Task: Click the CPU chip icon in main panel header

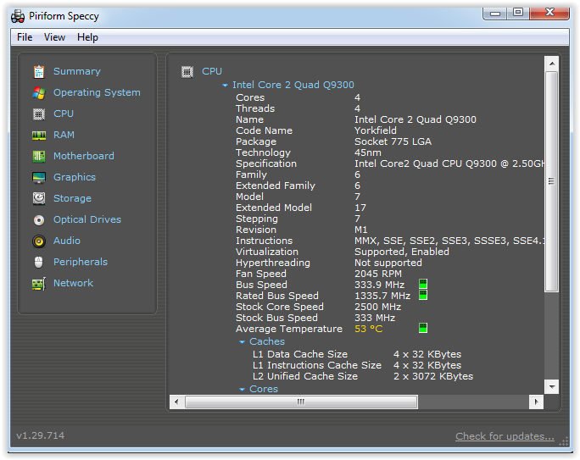Action: (x=187, y=72)
